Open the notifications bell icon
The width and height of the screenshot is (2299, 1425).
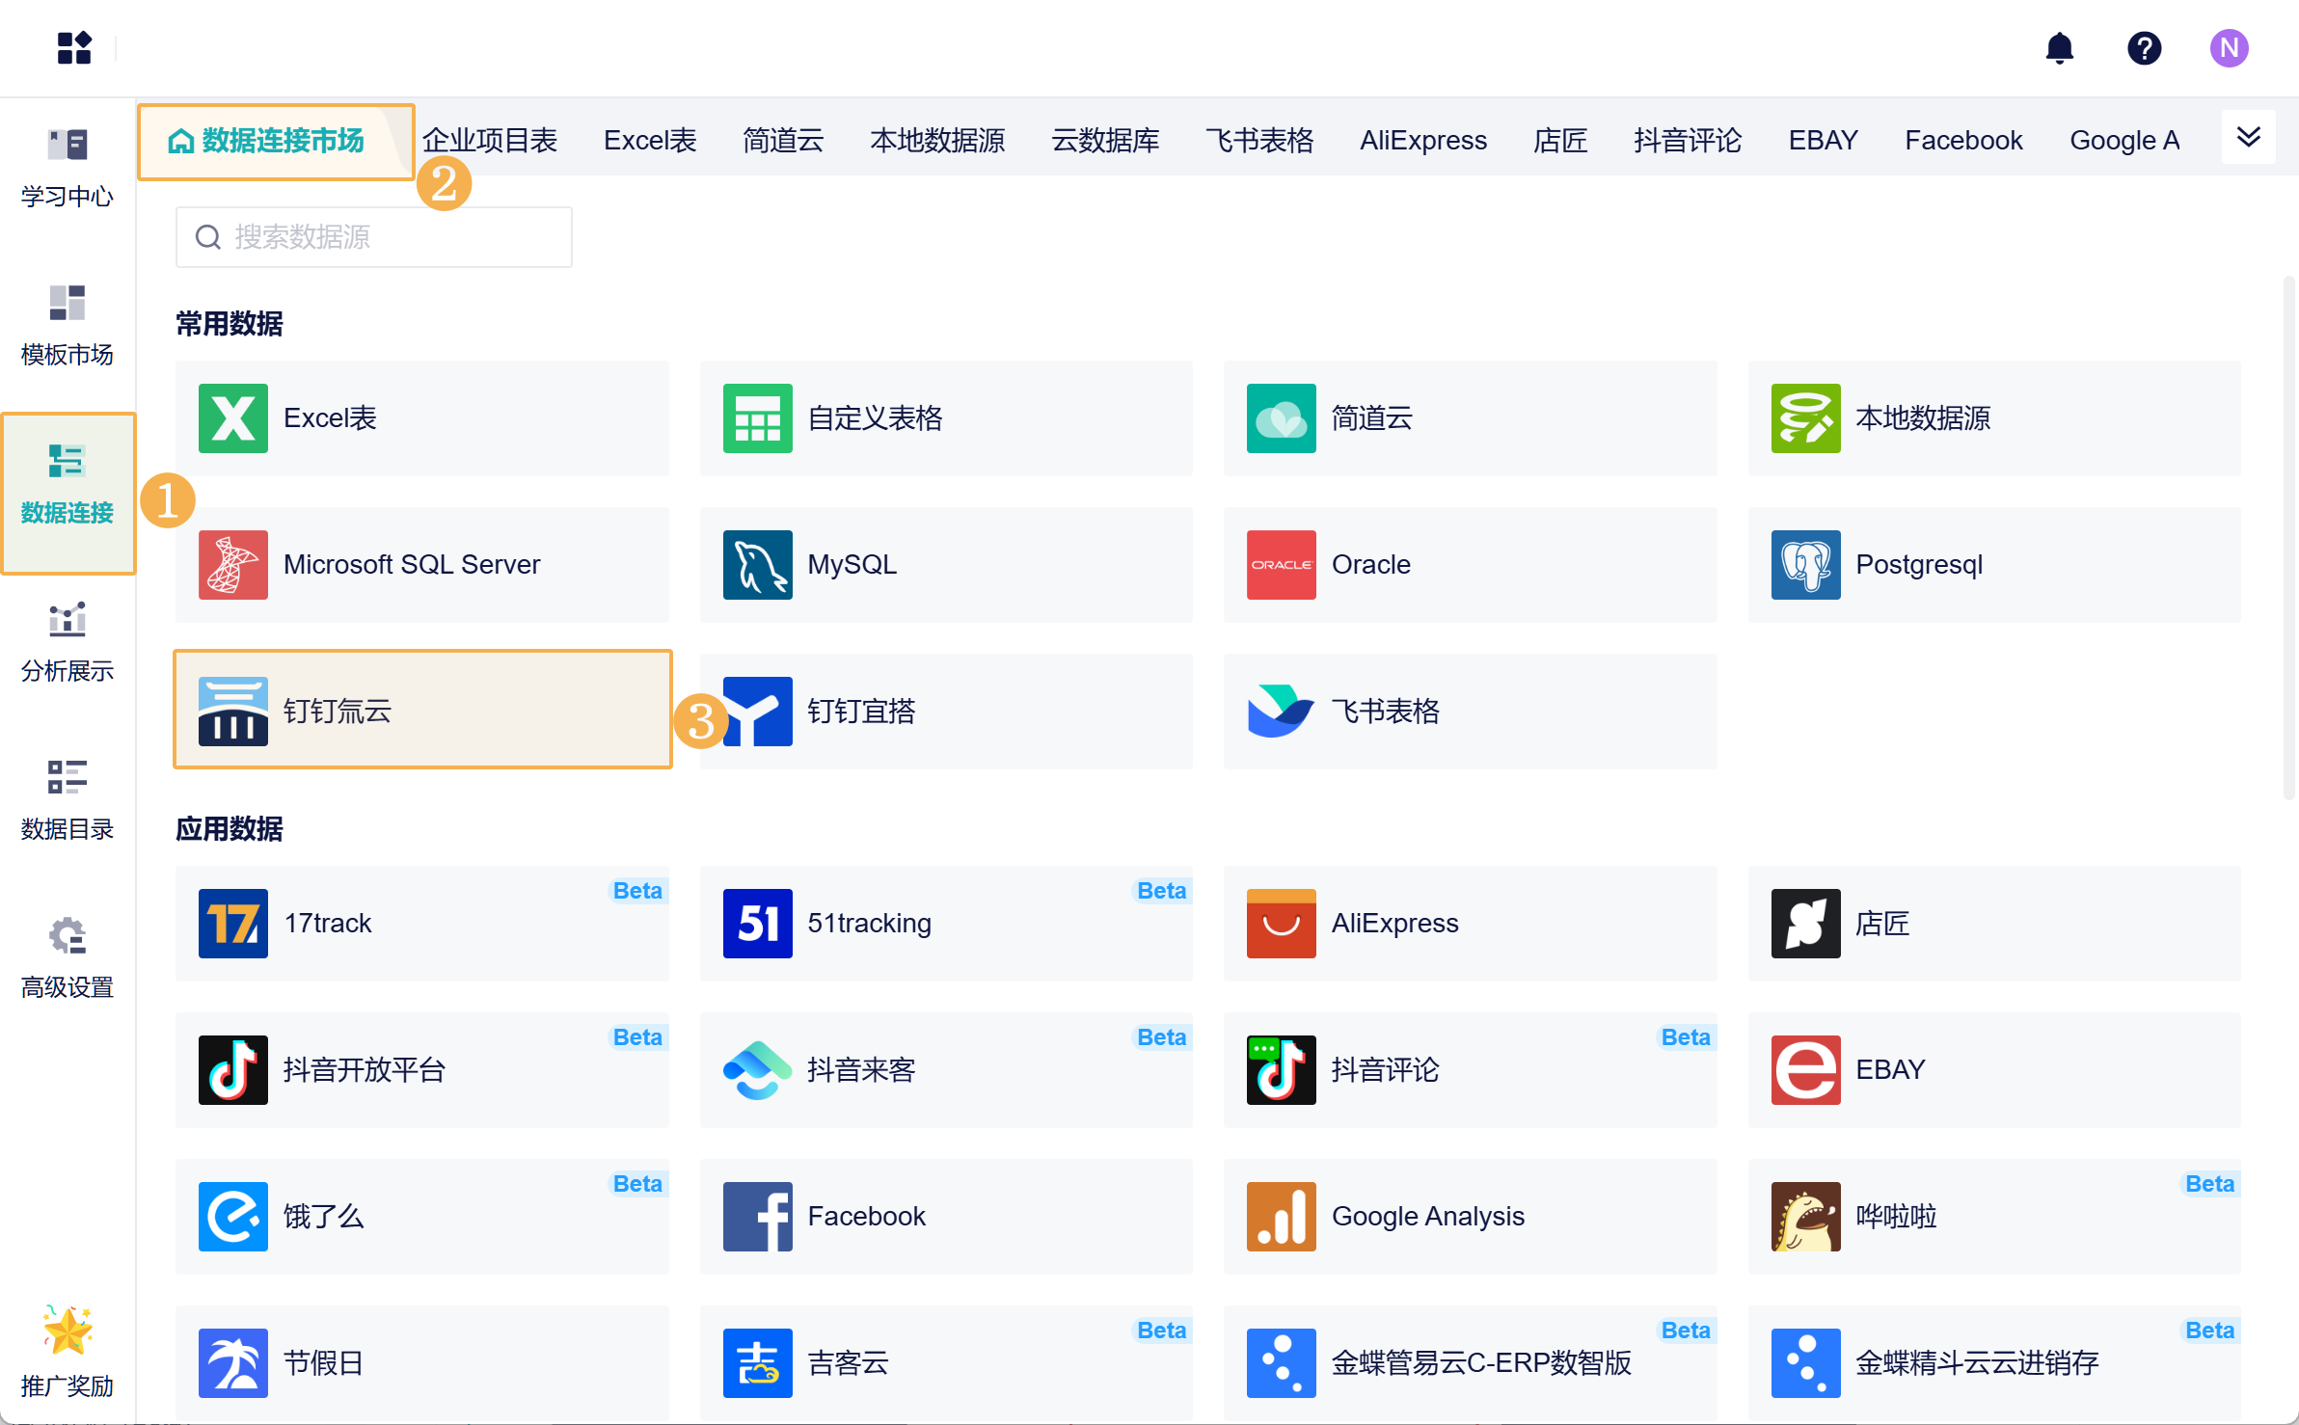pyautogui.click(x=2059, y=47)
